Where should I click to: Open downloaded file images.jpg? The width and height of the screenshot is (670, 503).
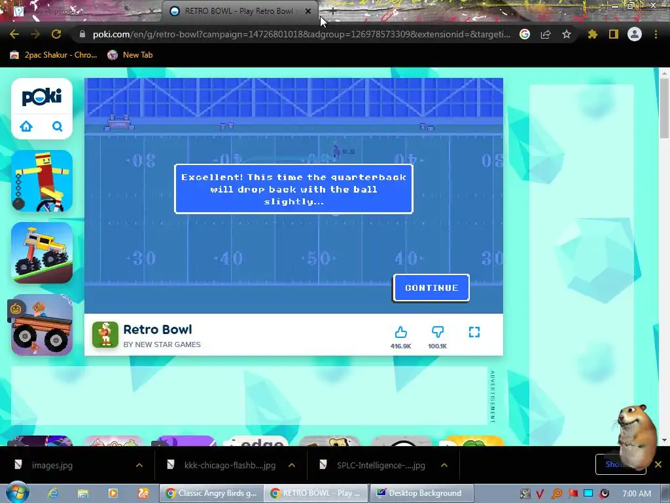pos(52,466)
